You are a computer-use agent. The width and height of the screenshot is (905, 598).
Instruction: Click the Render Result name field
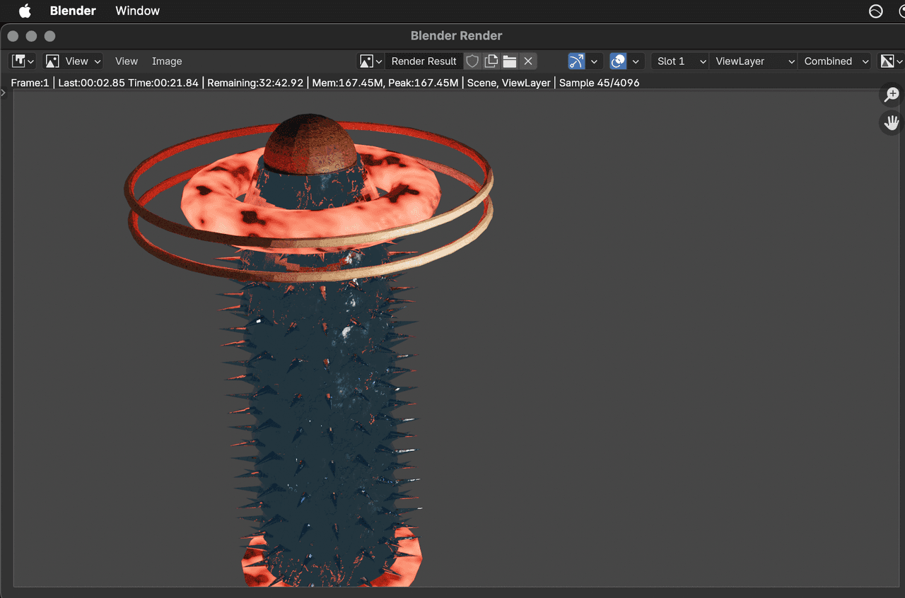pos(424,61)
